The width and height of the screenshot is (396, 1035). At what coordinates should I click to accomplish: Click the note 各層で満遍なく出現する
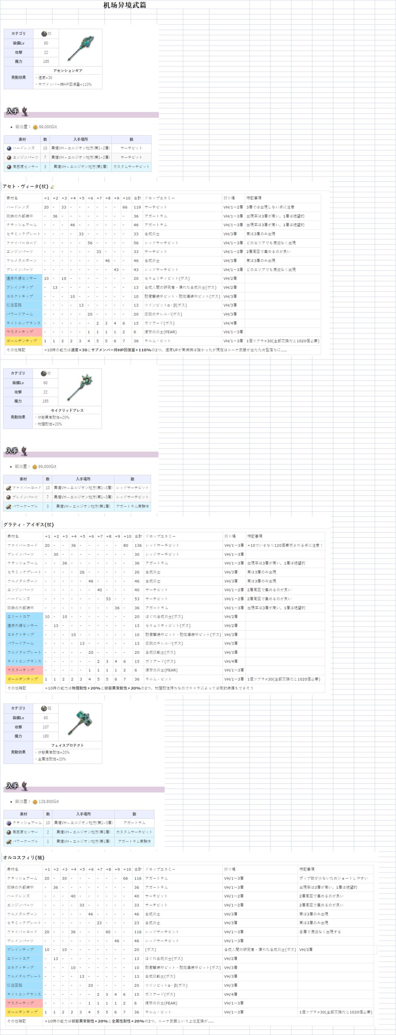(x=320, y=932)
